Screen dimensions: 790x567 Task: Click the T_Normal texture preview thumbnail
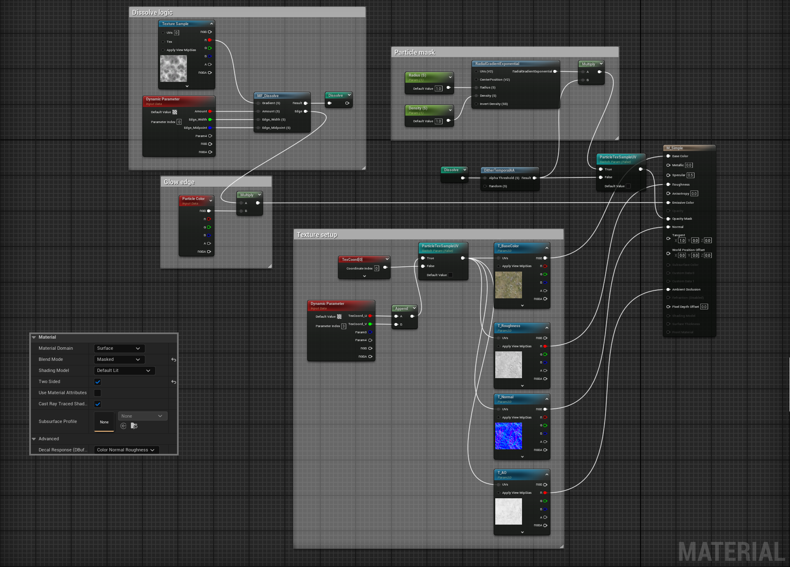(x=508, y=436)
